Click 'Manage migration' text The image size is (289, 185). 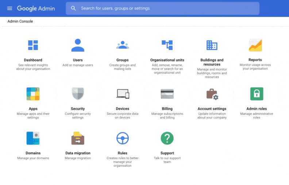(78, 158)
